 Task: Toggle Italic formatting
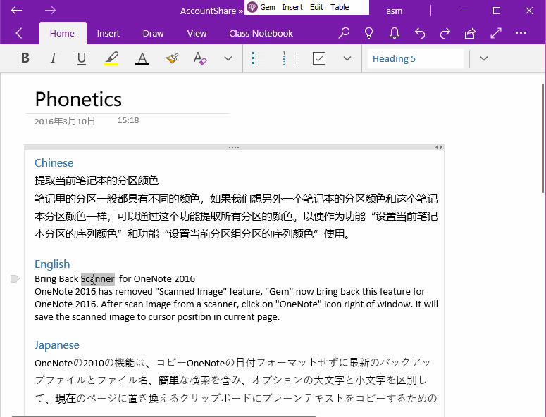[x=53, y=58]
